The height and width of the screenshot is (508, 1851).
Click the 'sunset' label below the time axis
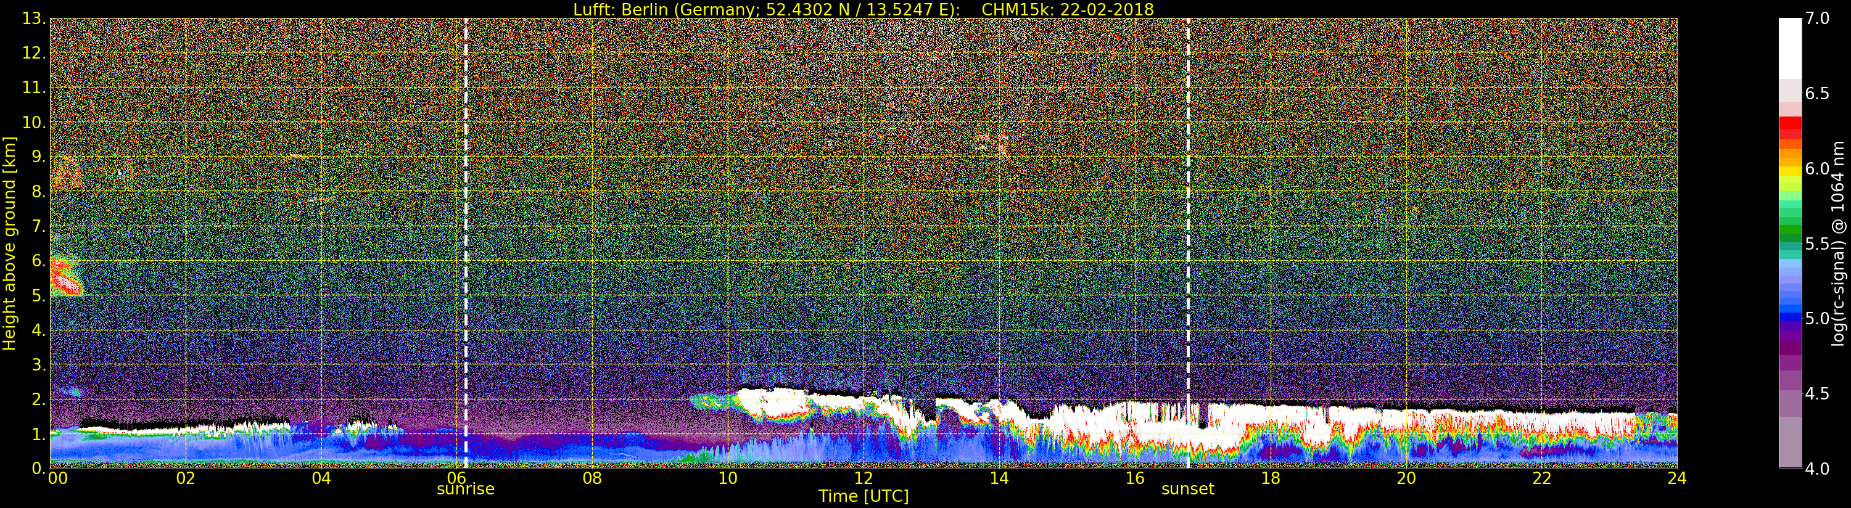coord(1188,489)
